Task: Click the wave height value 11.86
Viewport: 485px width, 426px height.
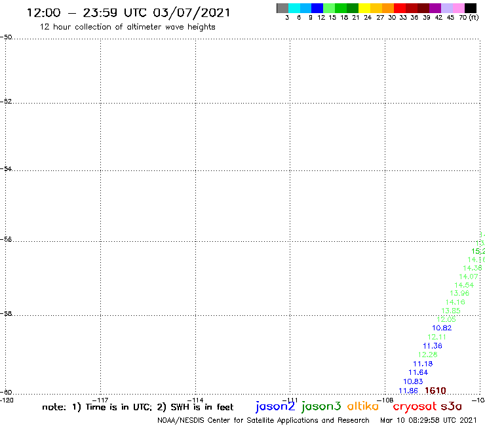Action: [x=408, y=391]
